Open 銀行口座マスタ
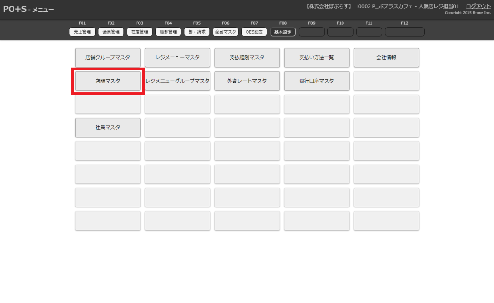This screenshot has height=303, width=494. pyautogui.click(x=316, y=81)
